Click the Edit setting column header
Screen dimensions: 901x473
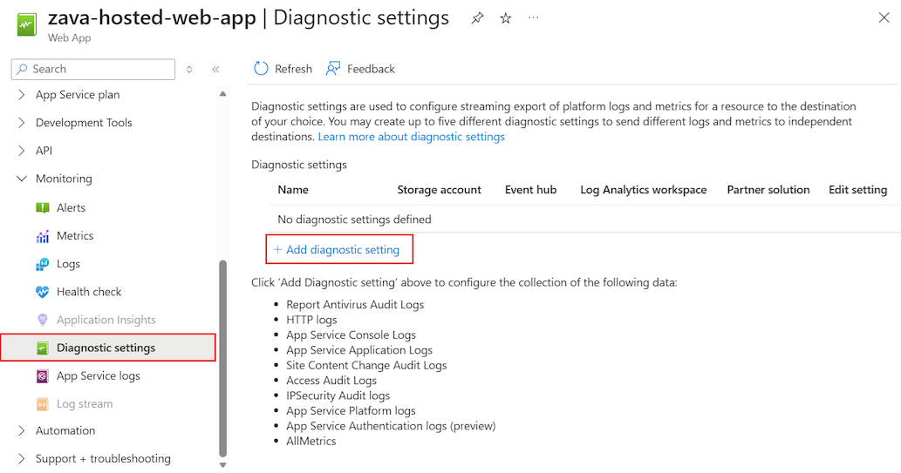(858, 190)
